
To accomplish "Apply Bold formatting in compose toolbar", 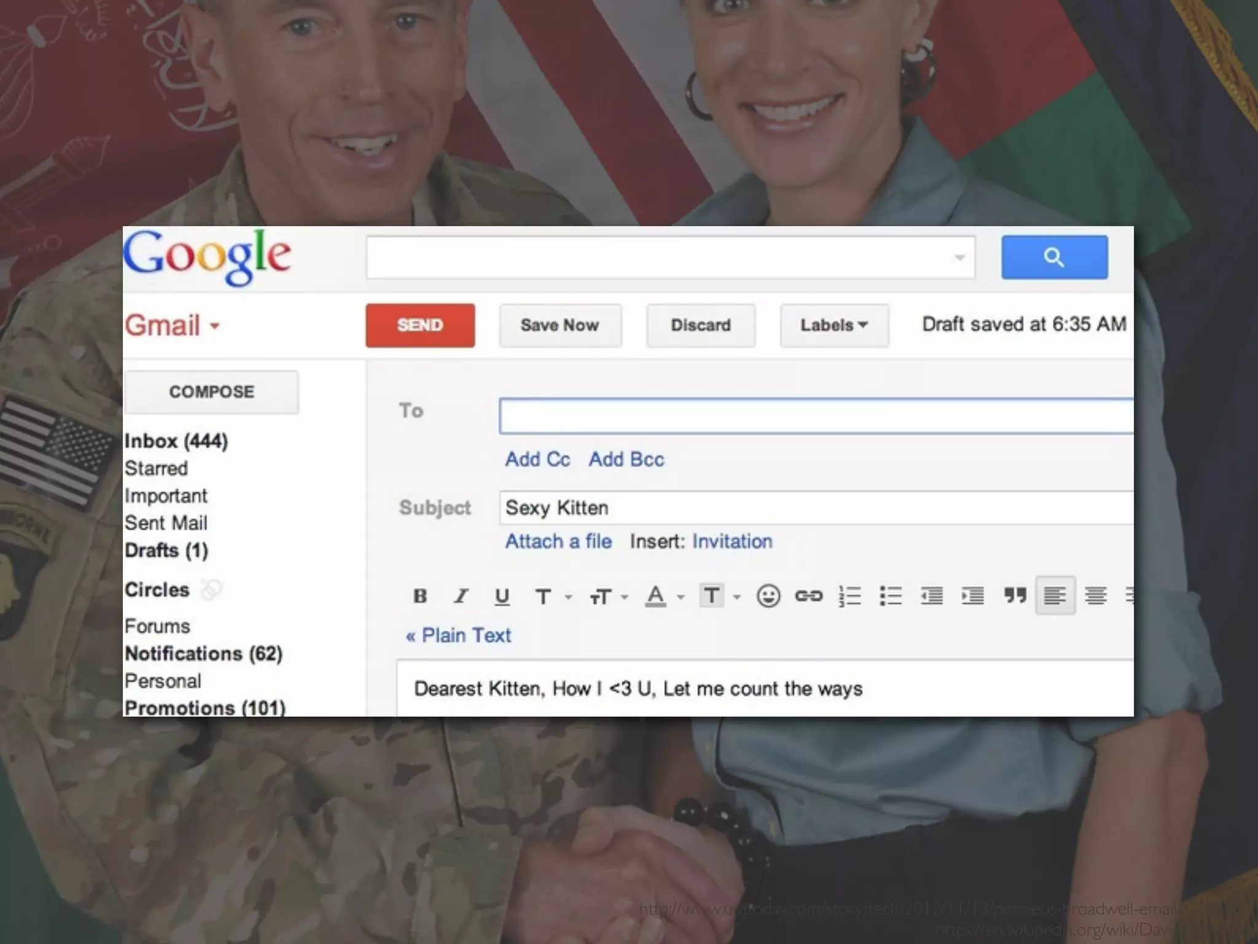I will [420, 596].
